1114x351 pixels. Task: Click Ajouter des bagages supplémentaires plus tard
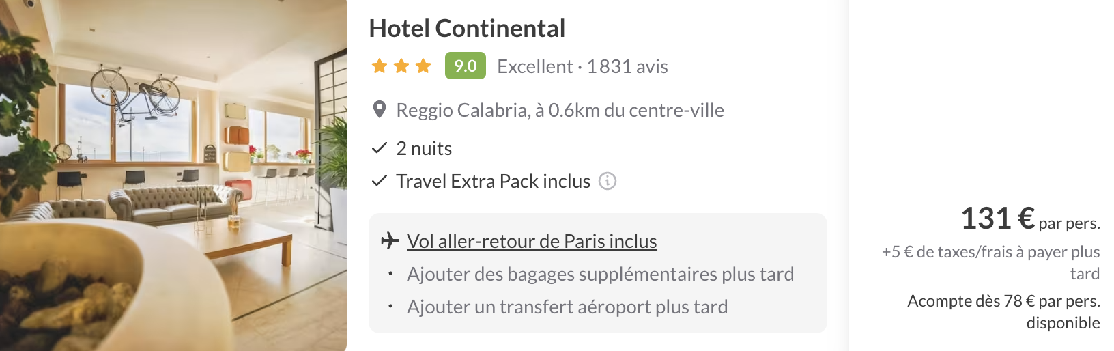(x=601, y=274)
